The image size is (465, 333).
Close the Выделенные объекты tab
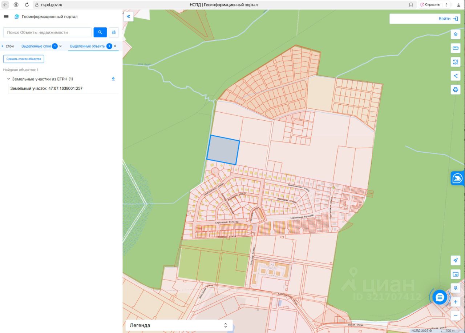coord(115,46)
